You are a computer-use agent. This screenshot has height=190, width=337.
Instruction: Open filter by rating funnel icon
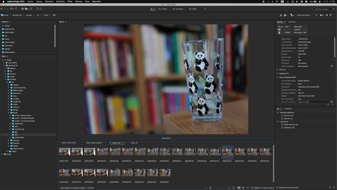pos(292,15)
